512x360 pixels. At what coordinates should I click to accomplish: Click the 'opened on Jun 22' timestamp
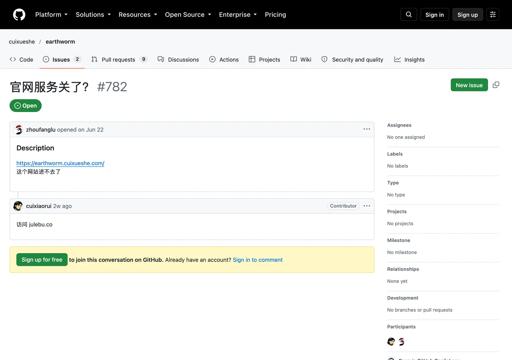(x=80, y=130)
